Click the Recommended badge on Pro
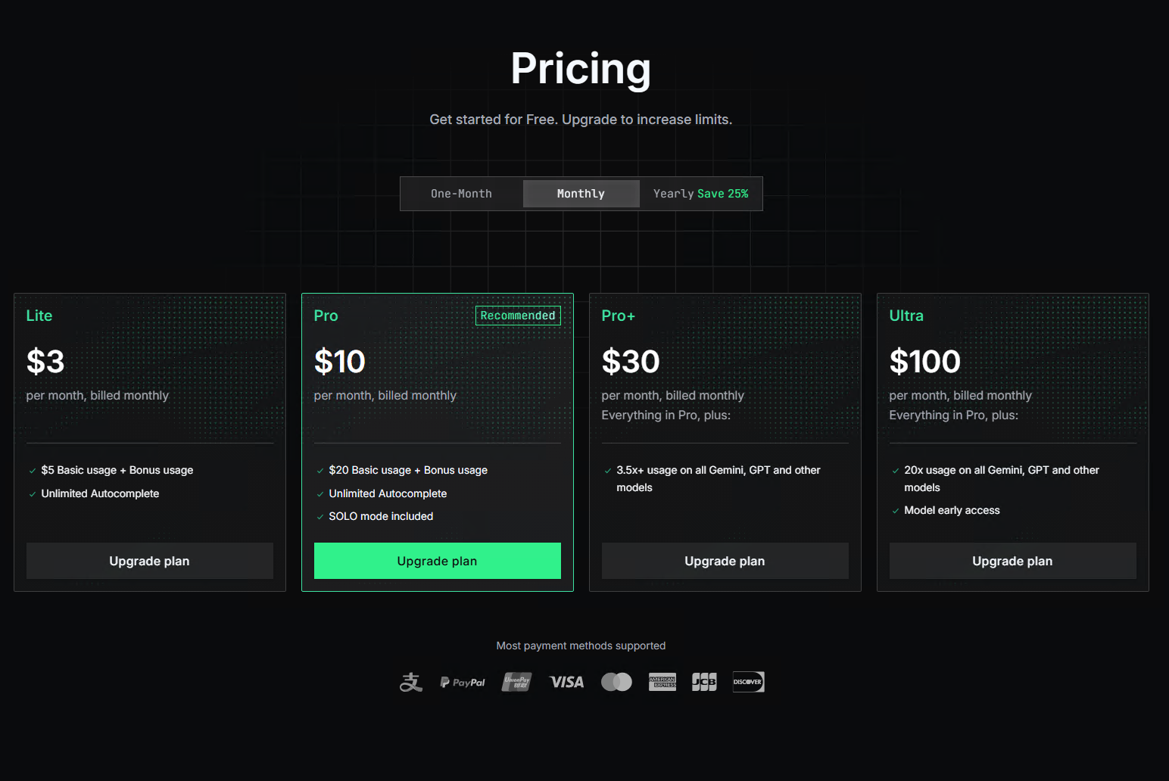 coord(518,316)
